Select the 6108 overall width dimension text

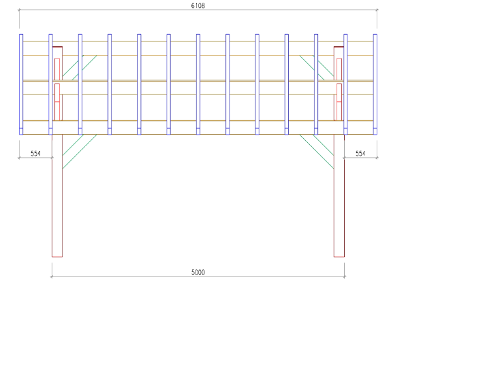[x=198, y=5]
